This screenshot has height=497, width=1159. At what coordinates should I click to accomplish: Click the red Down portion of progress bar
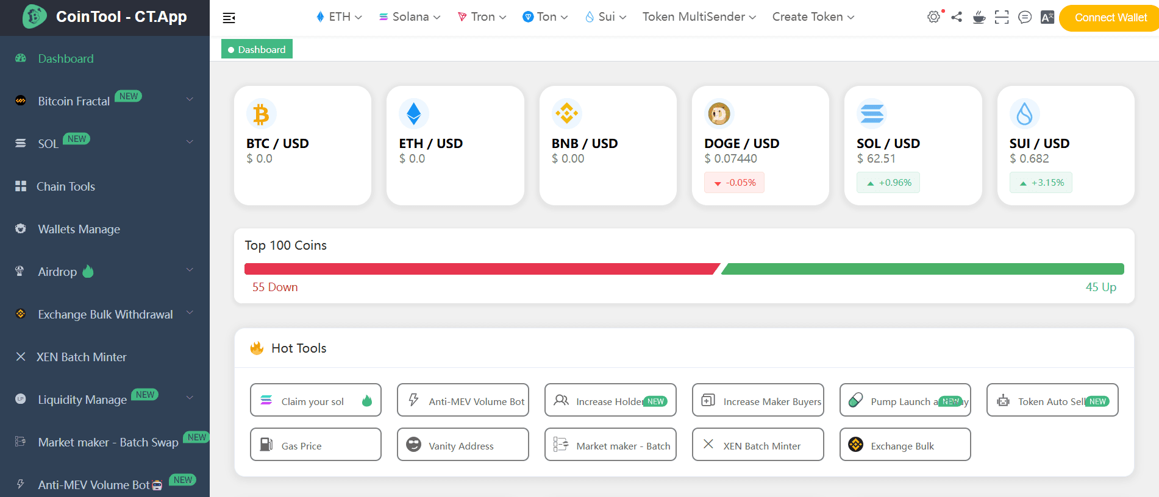pyautogui.click(x=482, y=269)
